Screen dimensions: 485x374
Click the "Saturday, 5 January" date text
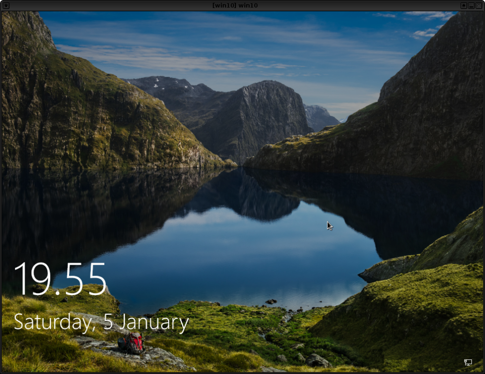[x=101, y=323]
